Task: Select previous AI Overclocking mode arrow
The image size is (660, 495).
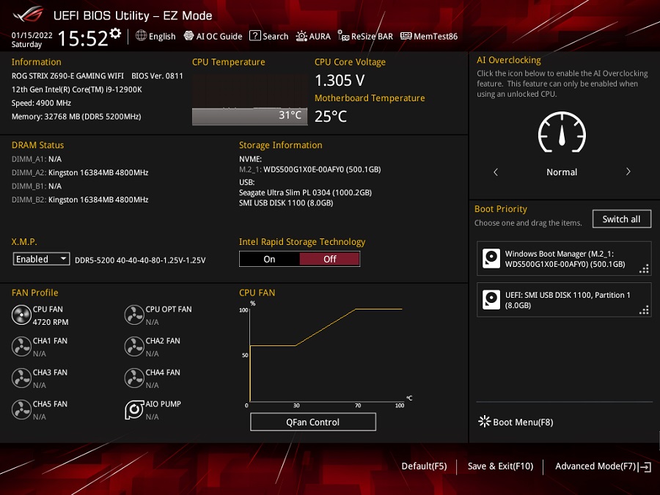Action: (x=496, y=172)
